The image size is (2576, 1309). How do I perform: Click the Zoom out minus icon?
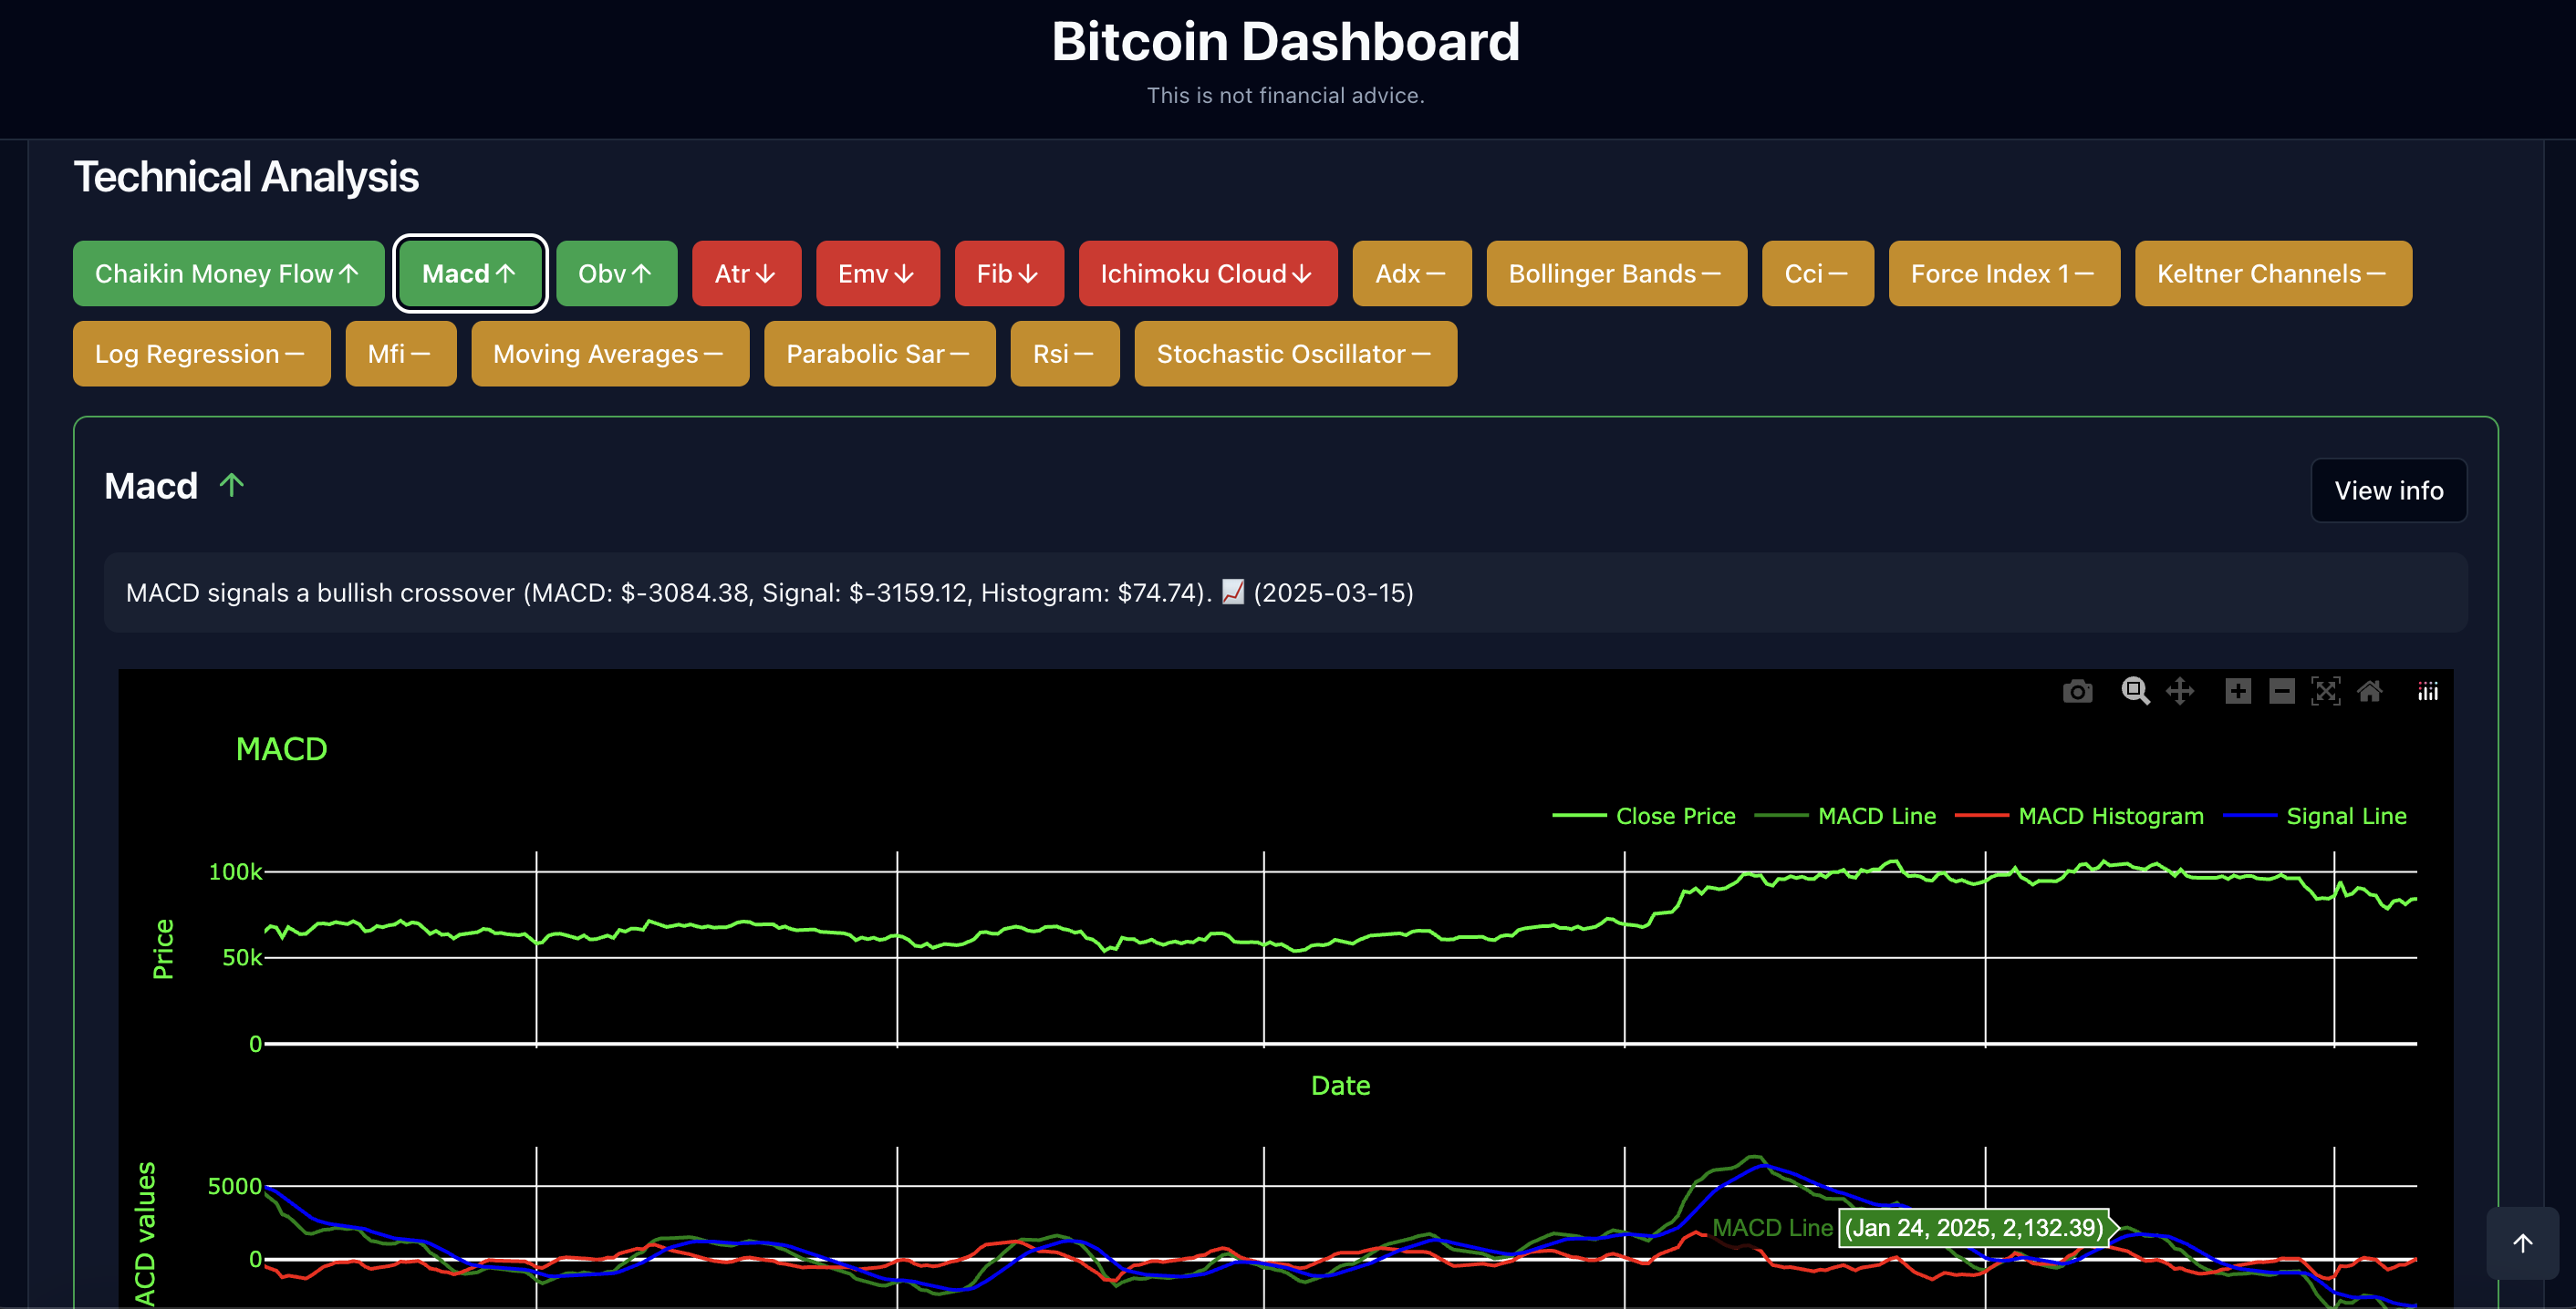pos(2282,692)
